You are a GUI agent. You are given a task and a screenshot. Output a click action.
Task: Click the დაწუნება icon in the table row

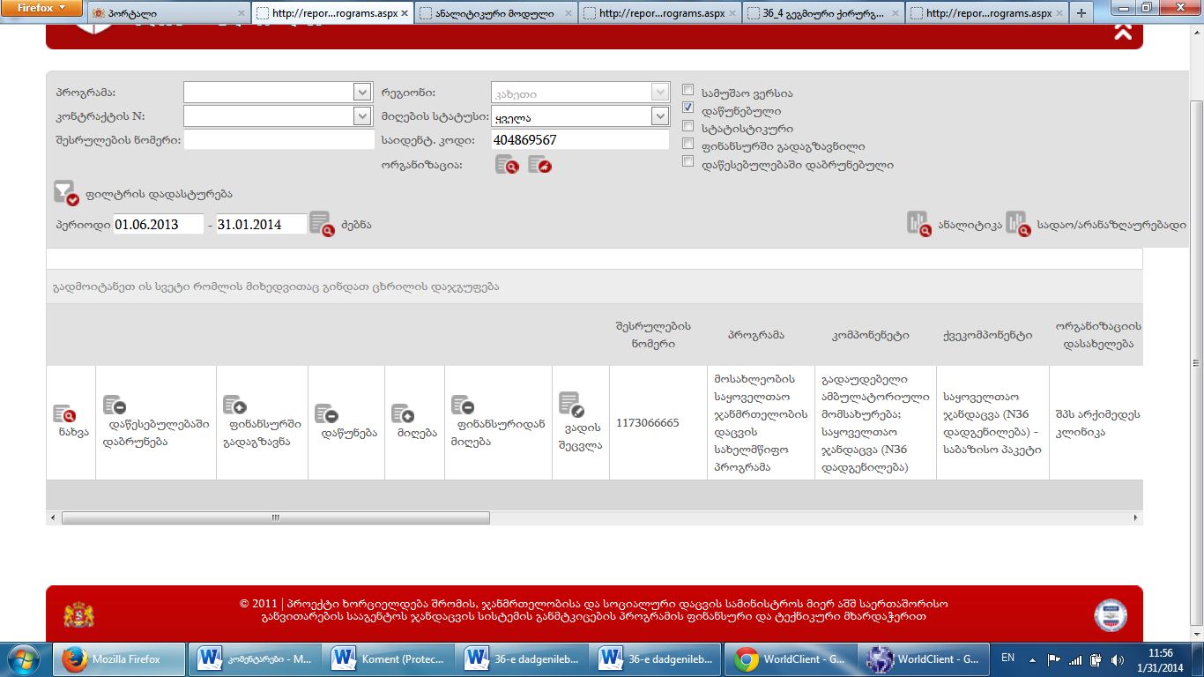coord(326,414)
